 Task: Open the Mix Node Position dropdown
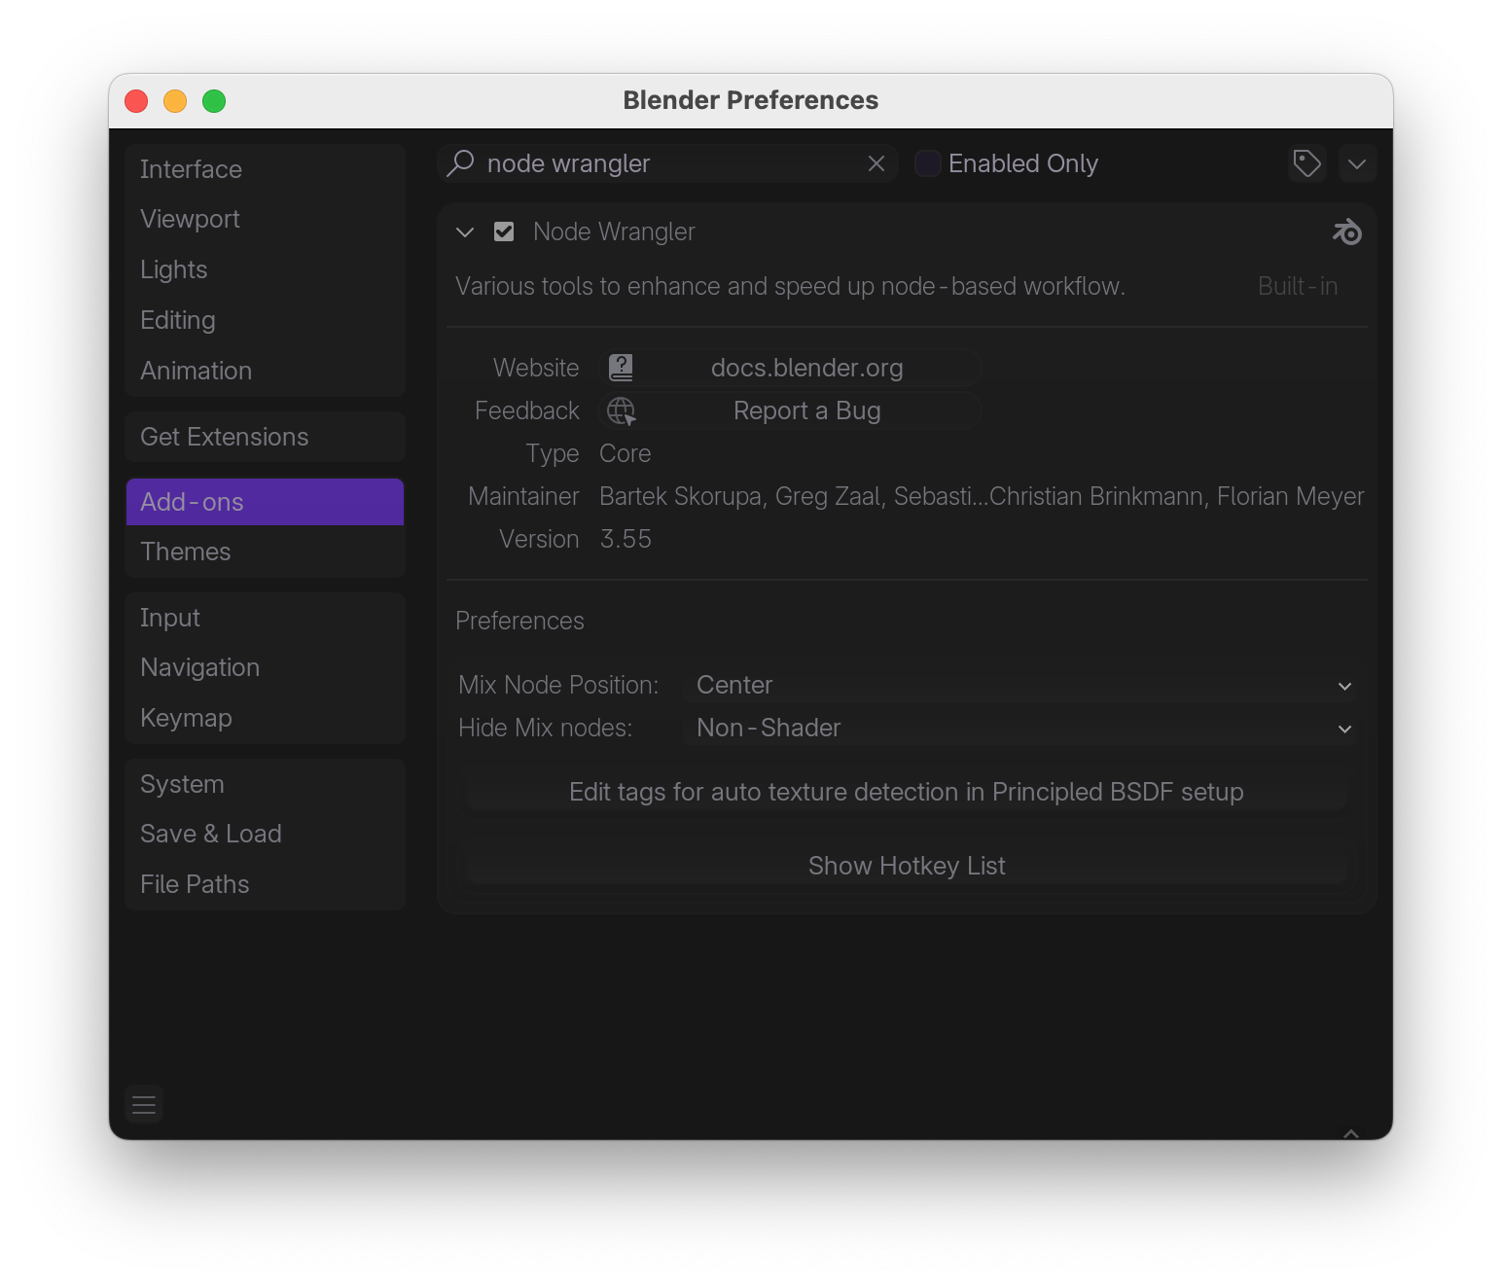(1020, 685)
